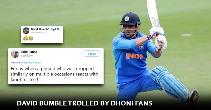211x110 pixels.
Task: Click the Sahil Panse display name
Action: (x=29, y=52)
